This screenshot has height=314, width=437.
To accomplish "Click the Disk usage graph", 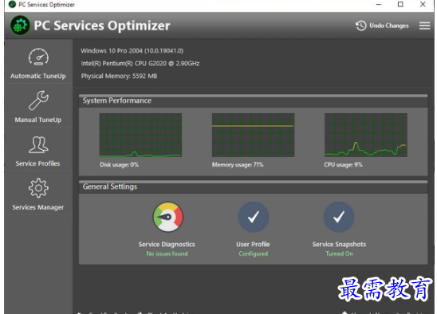I will point(140,135).
